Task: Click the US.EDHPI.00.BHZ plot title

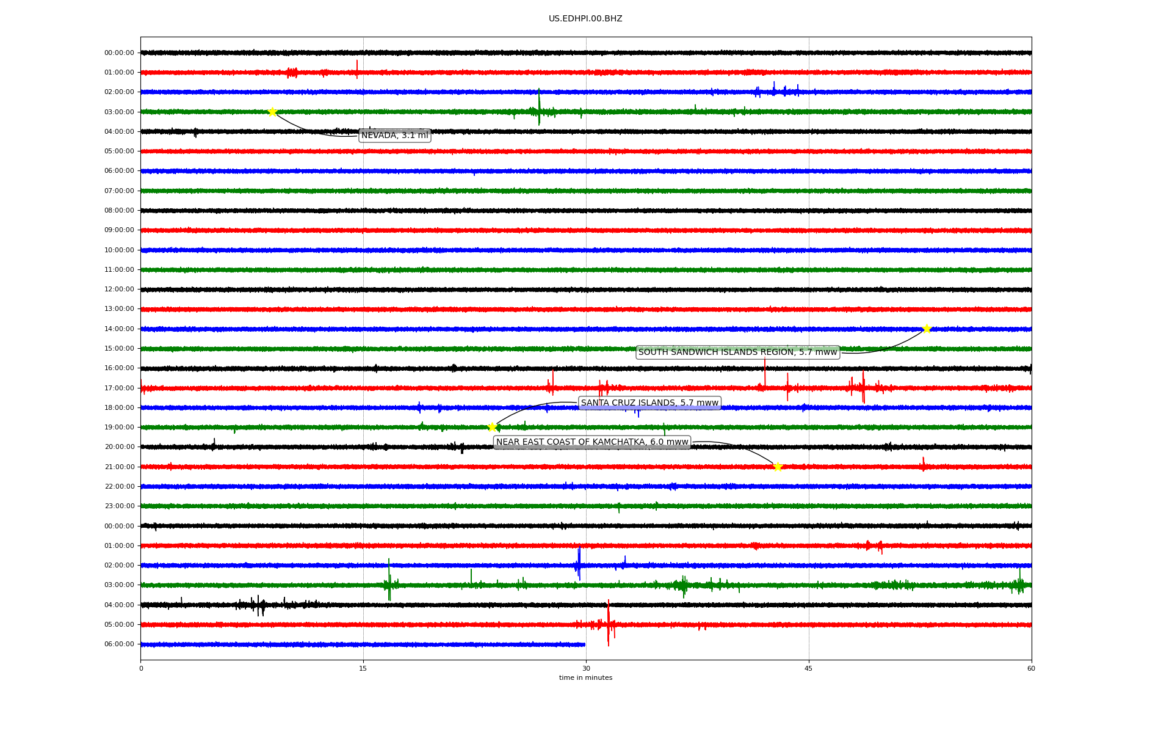Action: (x=585, y=19)
